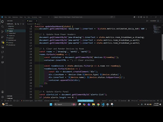Open index.html in the Explorer
This screenshot has height=122, width=163.
(12, 33)
